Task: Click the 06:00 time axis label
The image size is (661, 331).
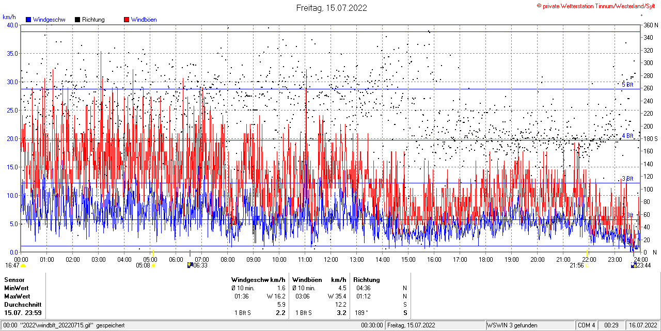Action: (x=176, y=259)
